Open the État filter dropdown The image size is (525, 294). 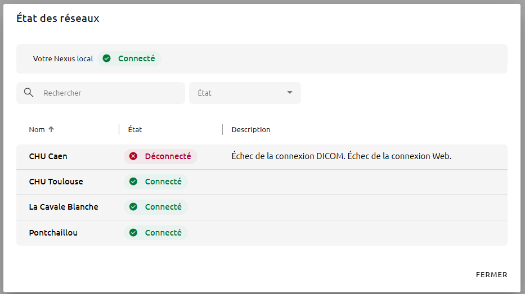pyautogui.click(x=245, y=93)
